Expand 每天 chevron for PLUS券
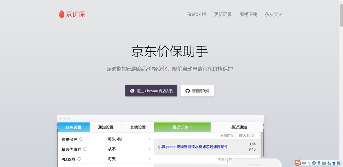 149,159
